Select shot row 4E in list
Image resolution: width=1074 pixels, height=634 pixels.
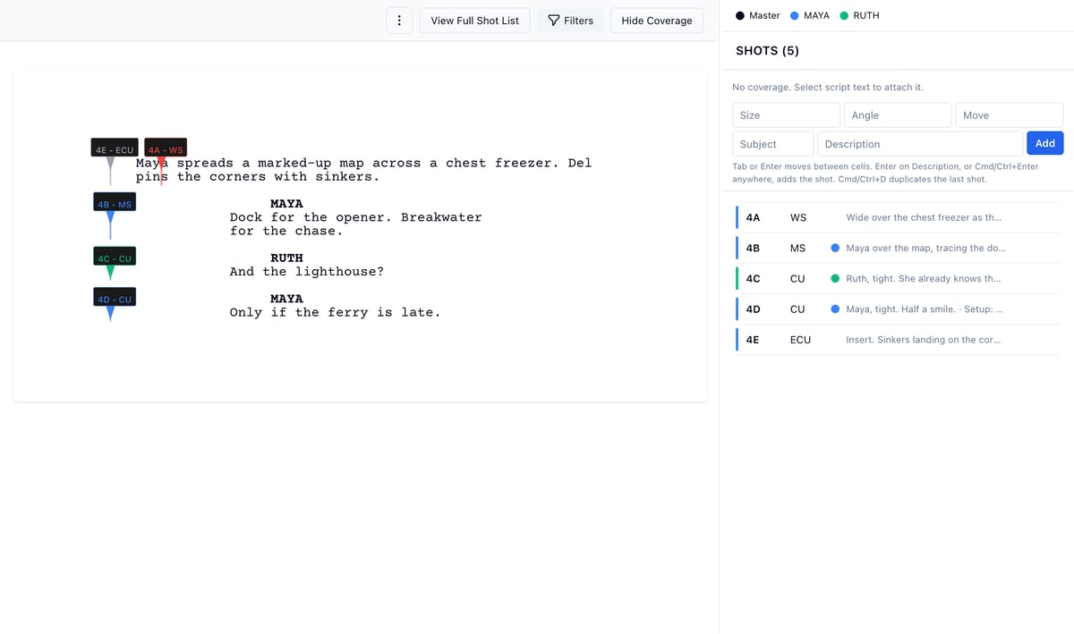pos(898,340)
